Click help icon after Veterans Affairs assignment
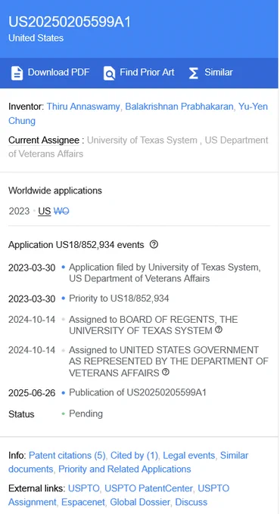 pyautogui.click(x=166, y=372)
